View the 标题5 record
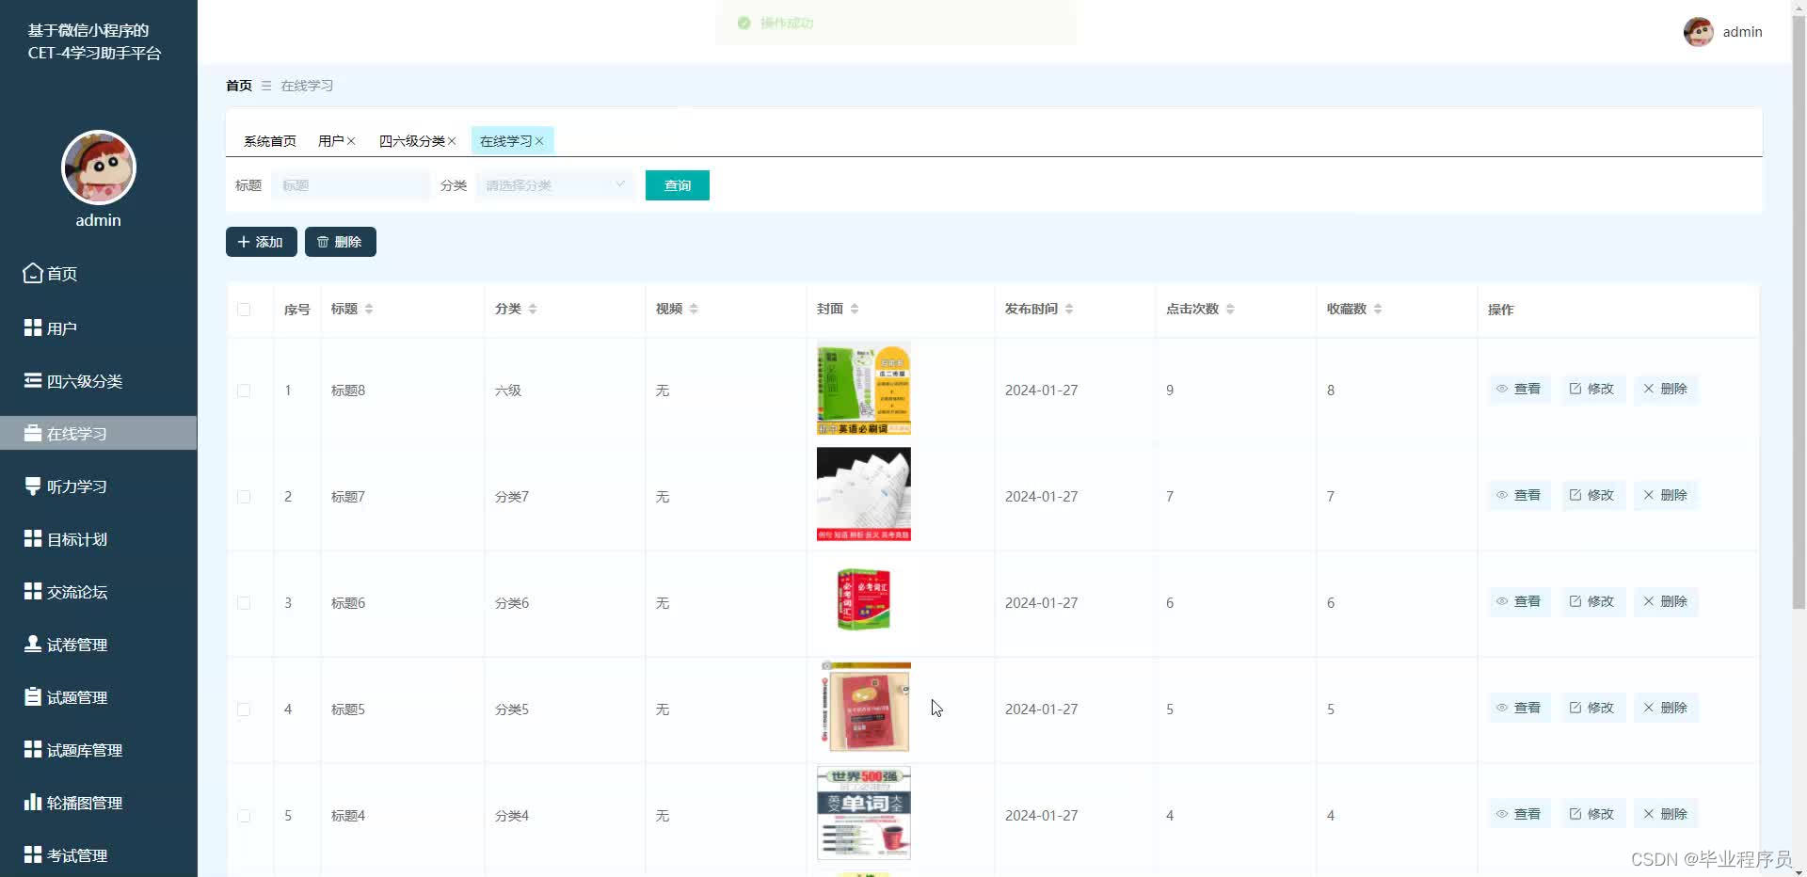Screen dimensions: 1807x877 click(1519, 708)
